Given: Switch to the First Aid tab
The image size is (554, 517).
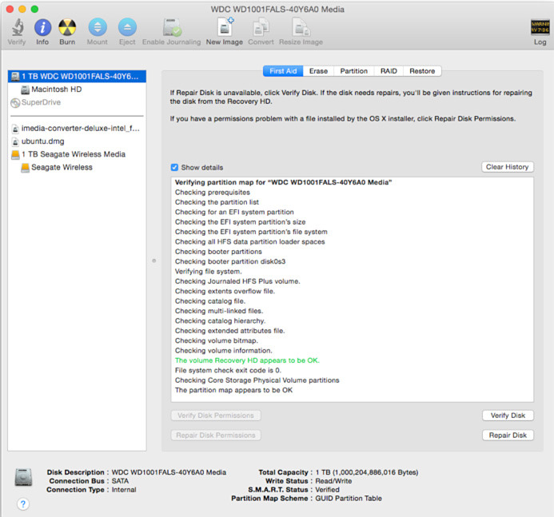Looking at the screenshot, I should coord(283,71).
